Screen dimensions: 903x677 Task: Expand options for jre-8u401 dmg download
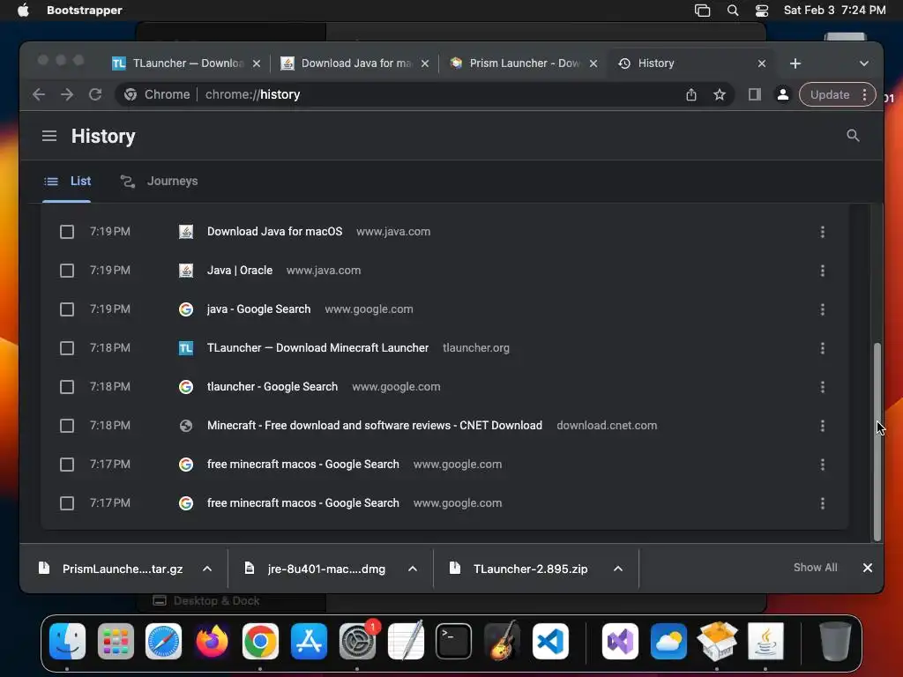coord(413,569)
